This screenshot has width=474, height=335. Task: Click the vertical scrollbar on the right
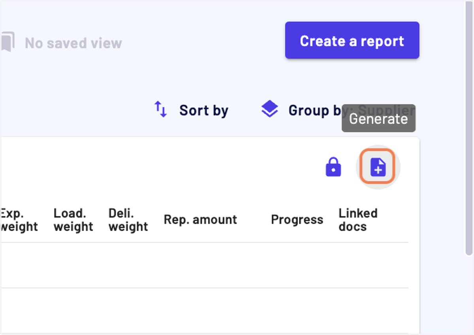[469, 128]
